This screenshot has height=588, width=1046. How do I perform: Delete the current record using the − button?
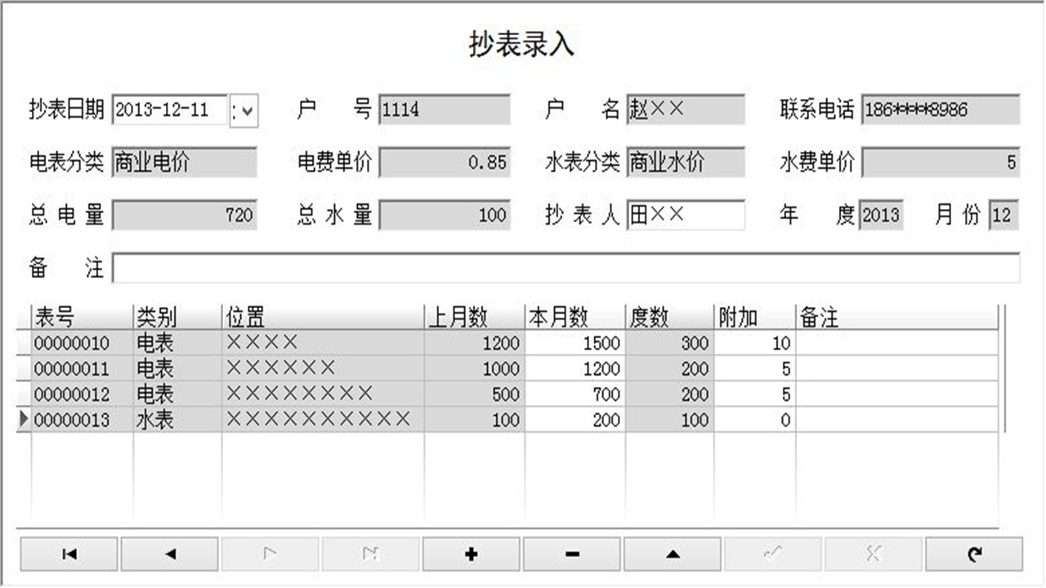(x=572, y=553)
